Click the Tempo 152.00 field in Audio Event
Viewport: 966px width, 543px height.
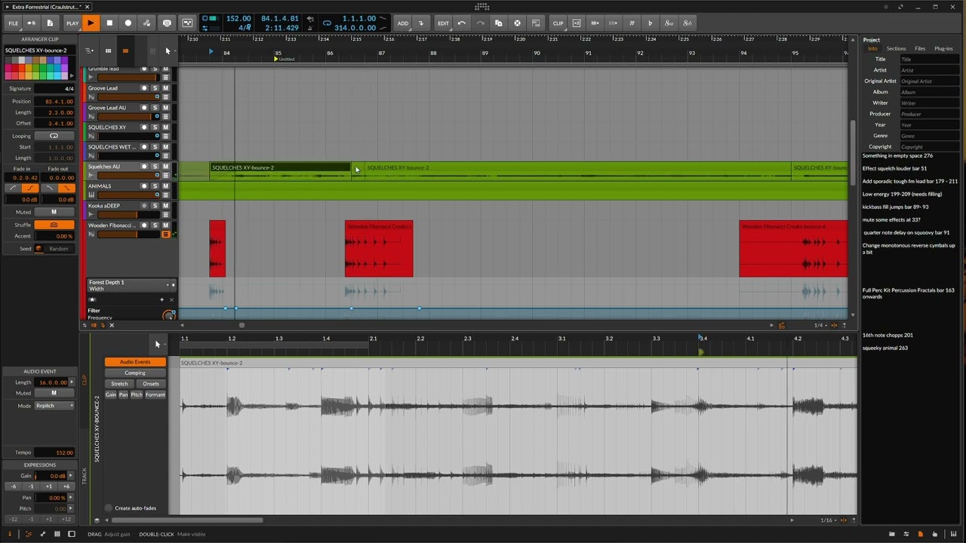54,452
